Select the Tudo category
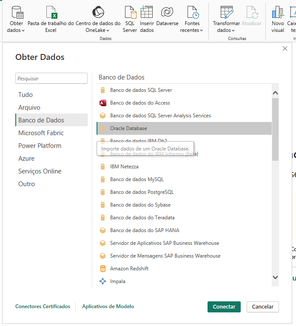Viewport: 296px width, 326px height. [x=51, y=95]
